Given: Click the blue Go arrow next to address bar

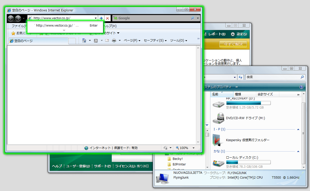Looking at the screenshot, I should (101, 18).
